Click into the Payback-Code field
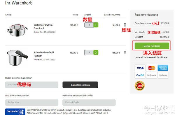The height and width of the screenshot is (115, 175). 89,102
